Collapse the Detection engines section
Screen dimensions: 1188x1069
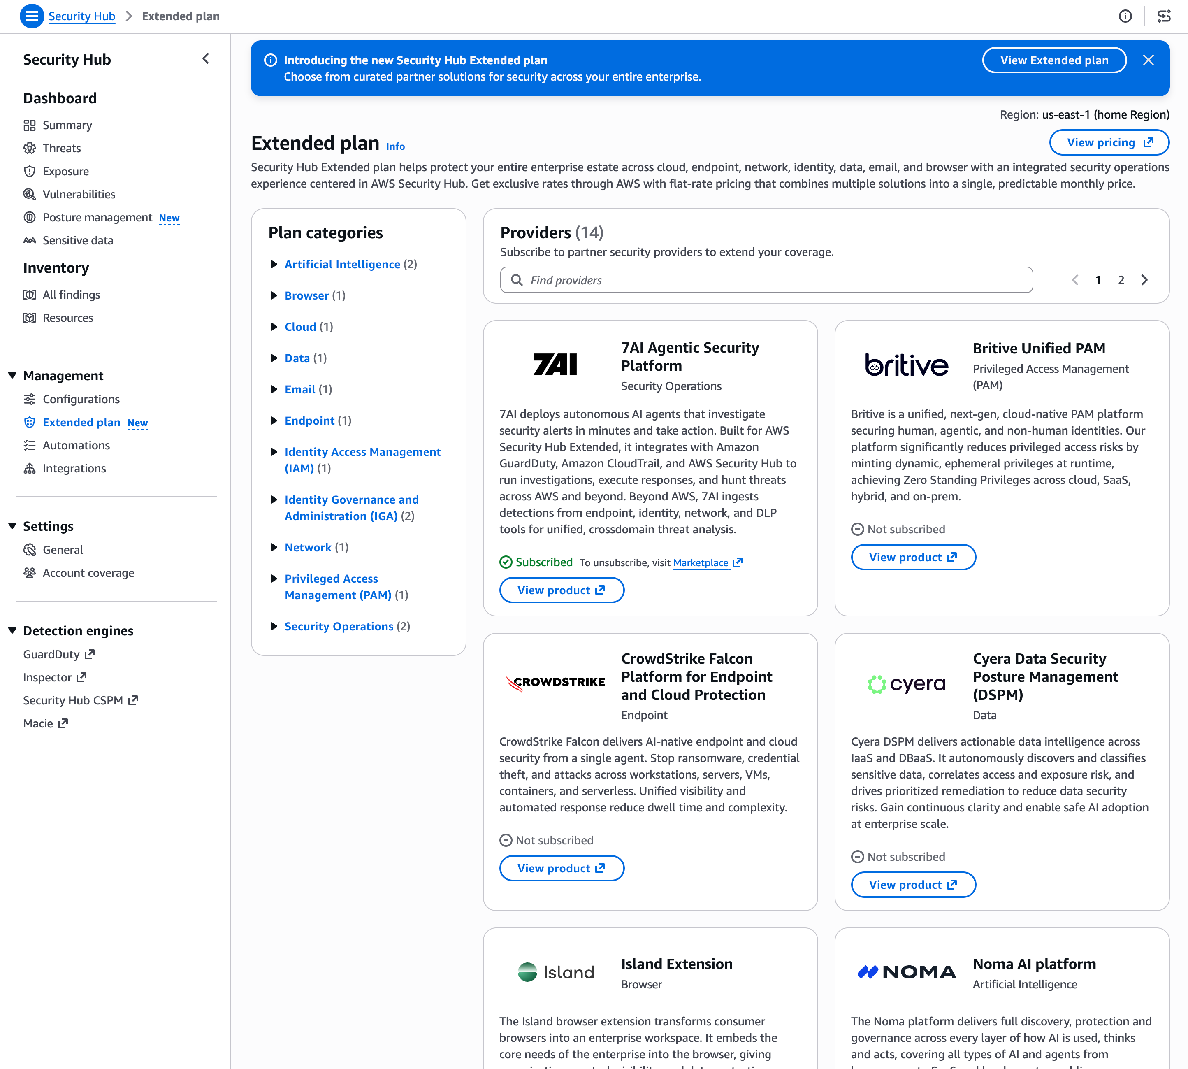pos(12,630)
